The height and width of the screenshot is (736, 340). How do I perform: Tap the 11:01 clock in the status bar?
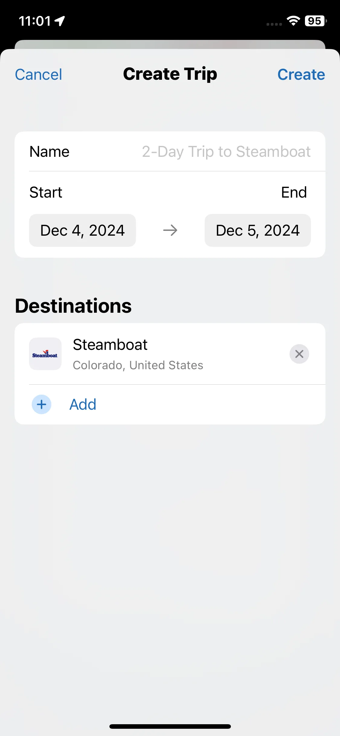pos(35,21)
